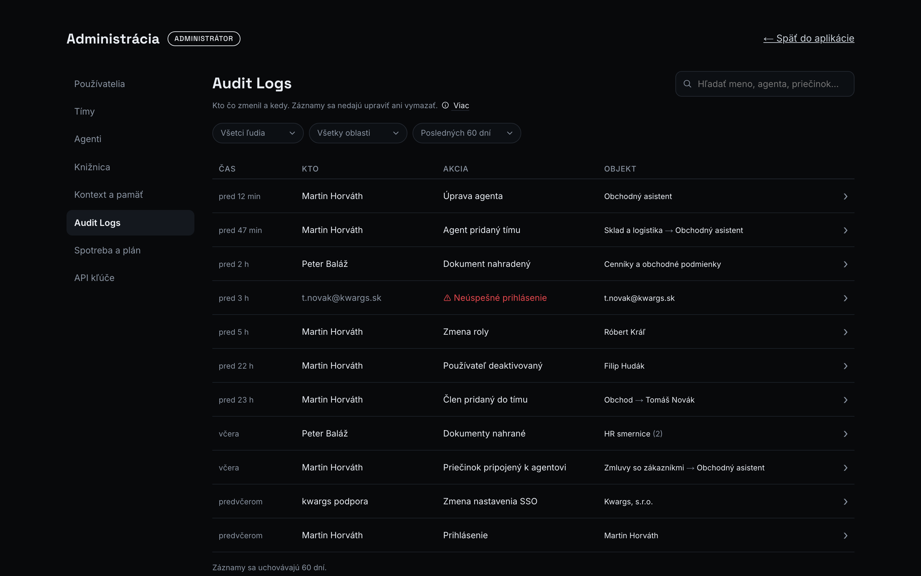Open details chevron for Člen pridaný do tímu row
The image size is (921, 576).
pyautogui.click(x=845, y=400)
